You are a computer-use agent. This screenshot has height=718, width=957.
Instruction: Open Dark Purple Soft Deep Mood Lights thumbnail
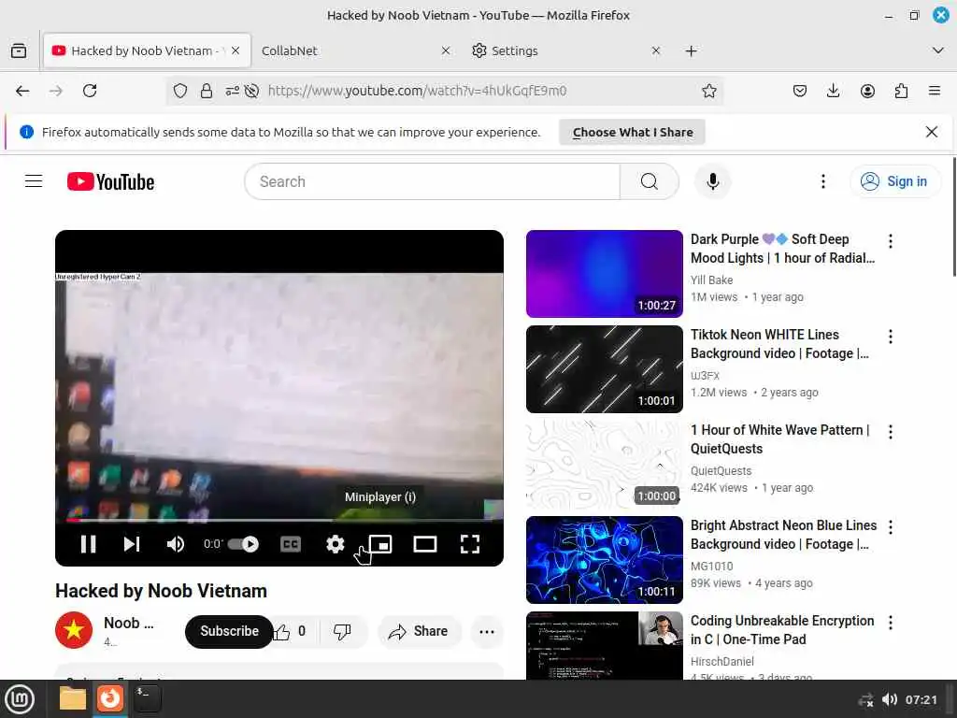pyautogui.click(x=605, y=274)
